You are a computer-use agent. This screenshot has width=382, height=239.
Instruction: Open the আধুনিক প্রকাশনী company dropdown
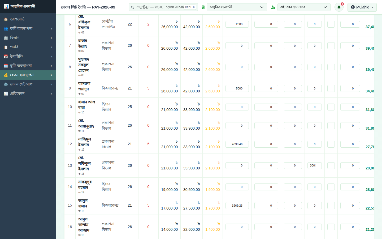[237, 7]
